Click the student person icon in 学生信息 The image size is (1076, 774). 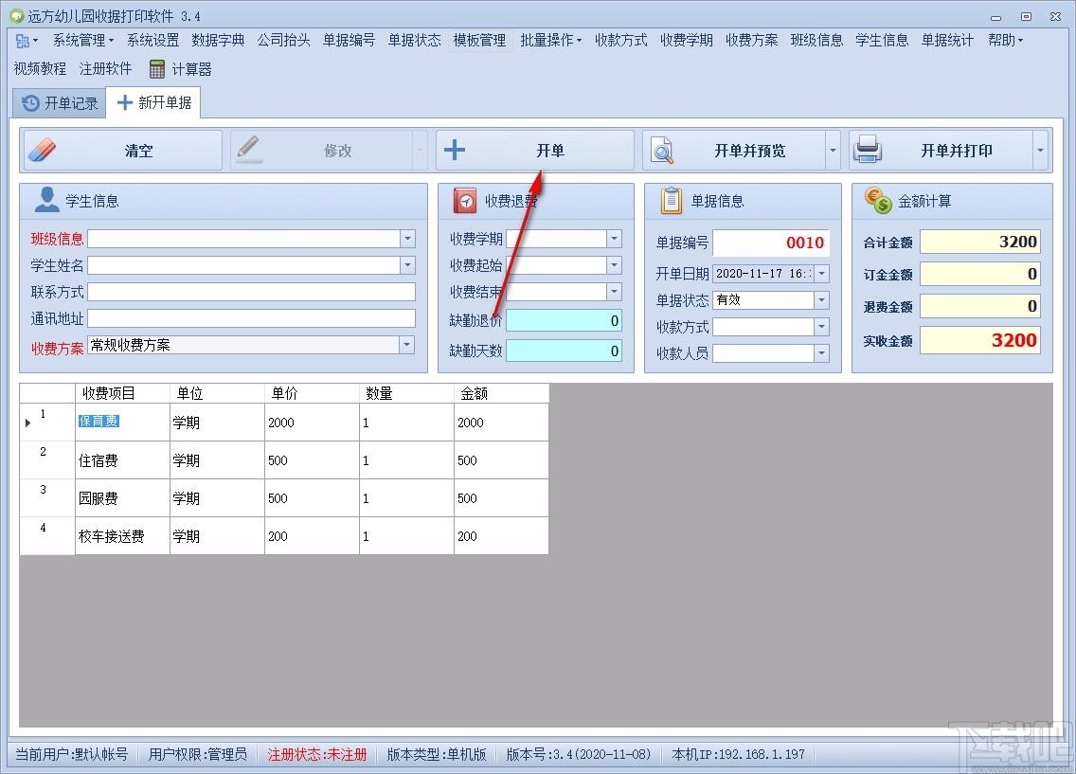tap(46, 200)
